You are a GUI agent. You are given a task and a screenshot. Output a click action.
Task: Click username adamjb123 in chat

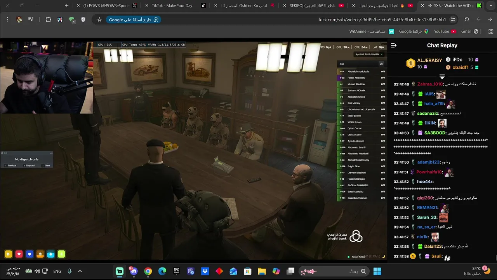pyautogui.click(x=429, y=162)
